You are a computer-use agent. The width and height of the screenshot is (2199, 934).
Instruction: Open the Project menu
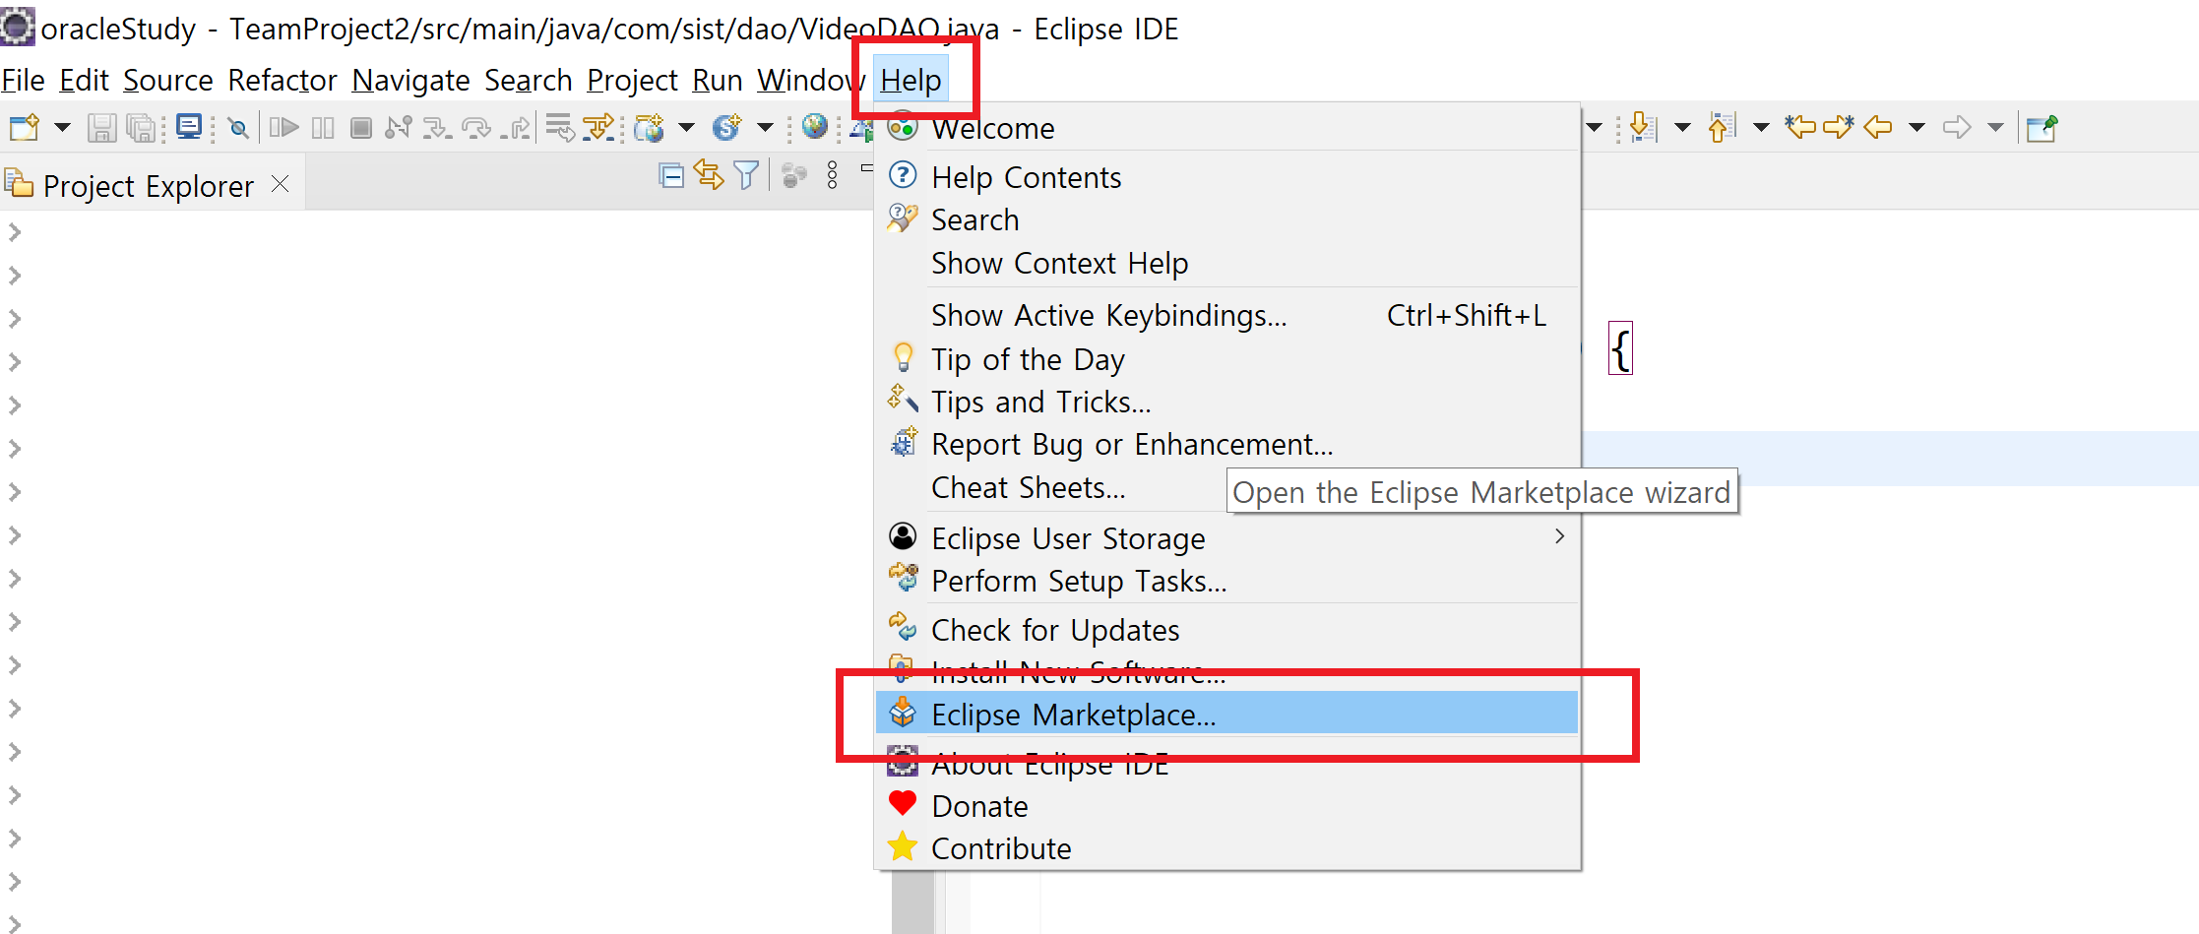click(x=633, y=80)
